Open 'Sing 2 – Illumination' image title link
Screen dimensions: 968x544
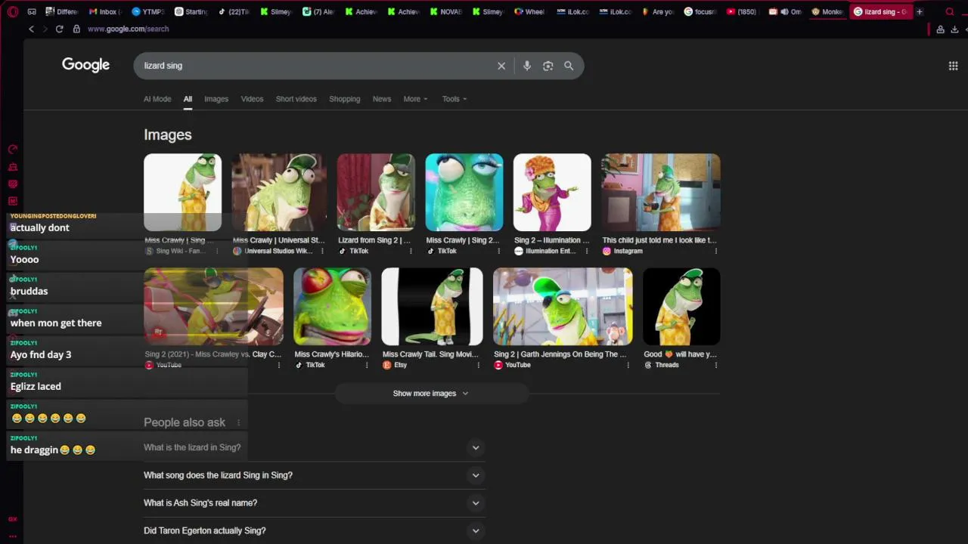tap(552, 240)
